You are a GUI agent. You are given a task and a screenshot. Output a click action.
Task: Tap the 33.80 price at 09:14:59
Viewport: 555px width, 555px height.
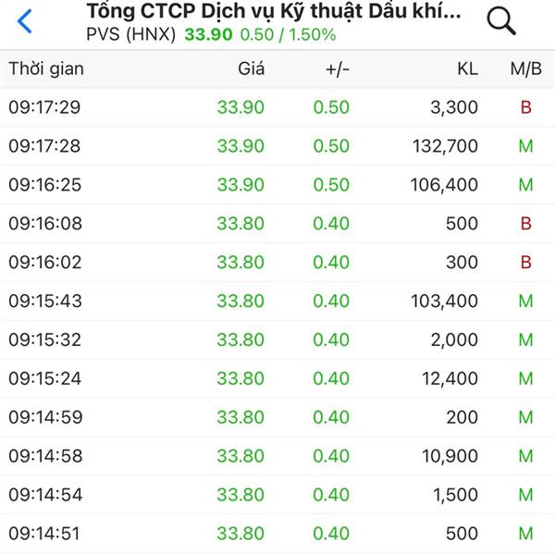[240, 417]
